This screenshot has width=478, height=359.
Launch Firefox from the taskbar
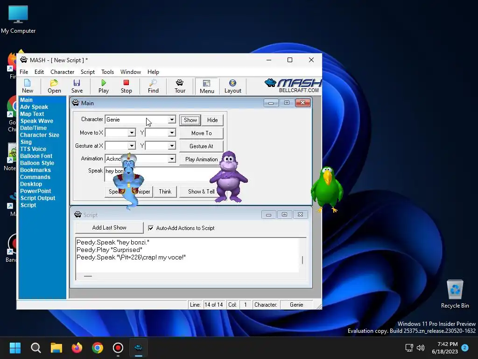(77, 348)
